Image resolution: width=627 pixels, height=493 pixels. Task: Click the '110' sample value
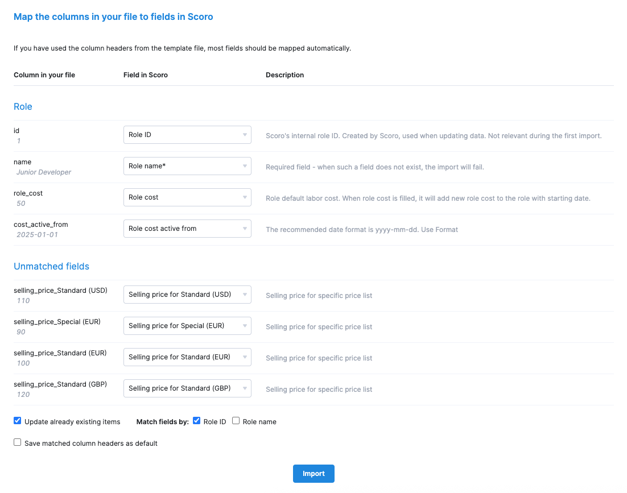(23, 301)
